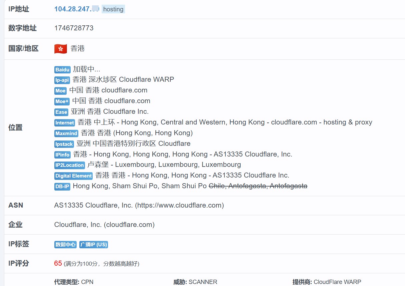Click the ASN row label
Viewport: 405px width, 286px height.
[x=16, y=205]
